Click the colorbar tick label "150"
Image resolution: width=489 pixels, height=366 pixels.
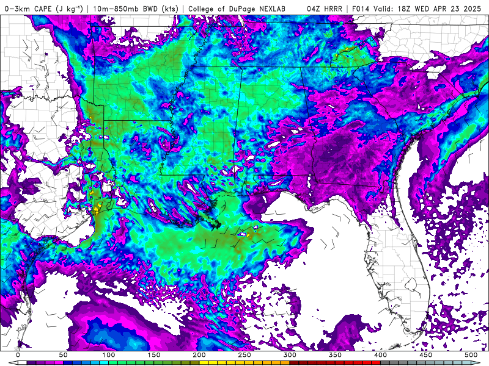point(154,355)
